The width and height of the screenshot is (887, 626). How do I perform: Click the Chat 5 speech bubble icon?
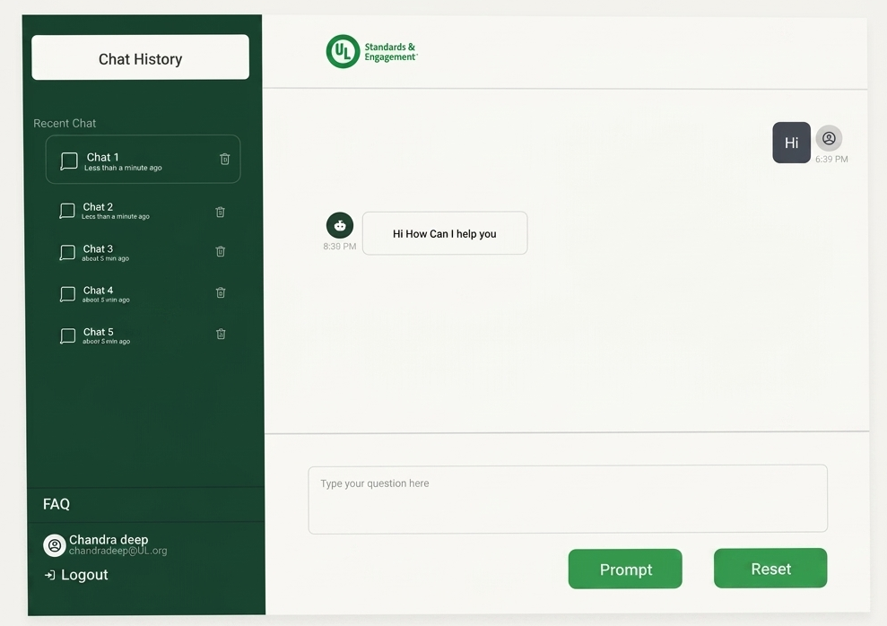(x=68, y=335)
